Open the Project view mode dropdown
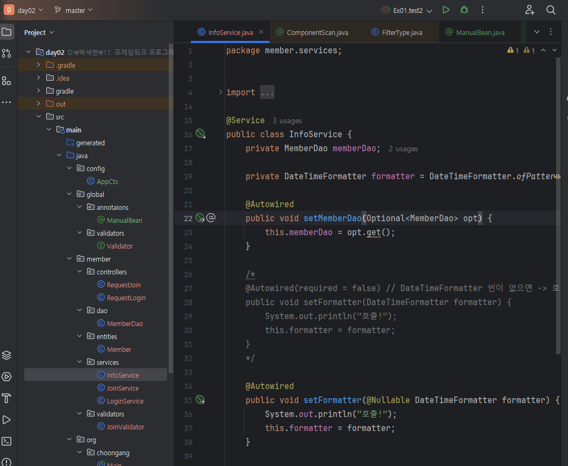The image size is (568, 466). click(x=39, y=32)
